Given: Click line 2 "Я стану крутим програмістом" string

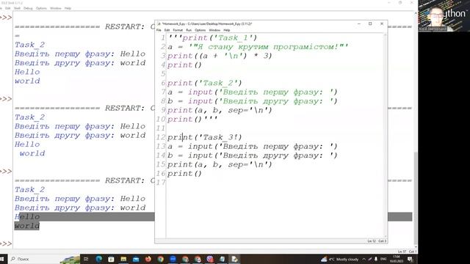Looking at the screenshot, I should point(269,47).
